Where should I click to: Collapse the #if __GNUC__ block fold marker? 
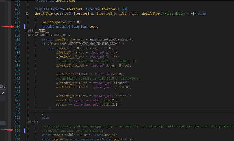pos(27,31)
